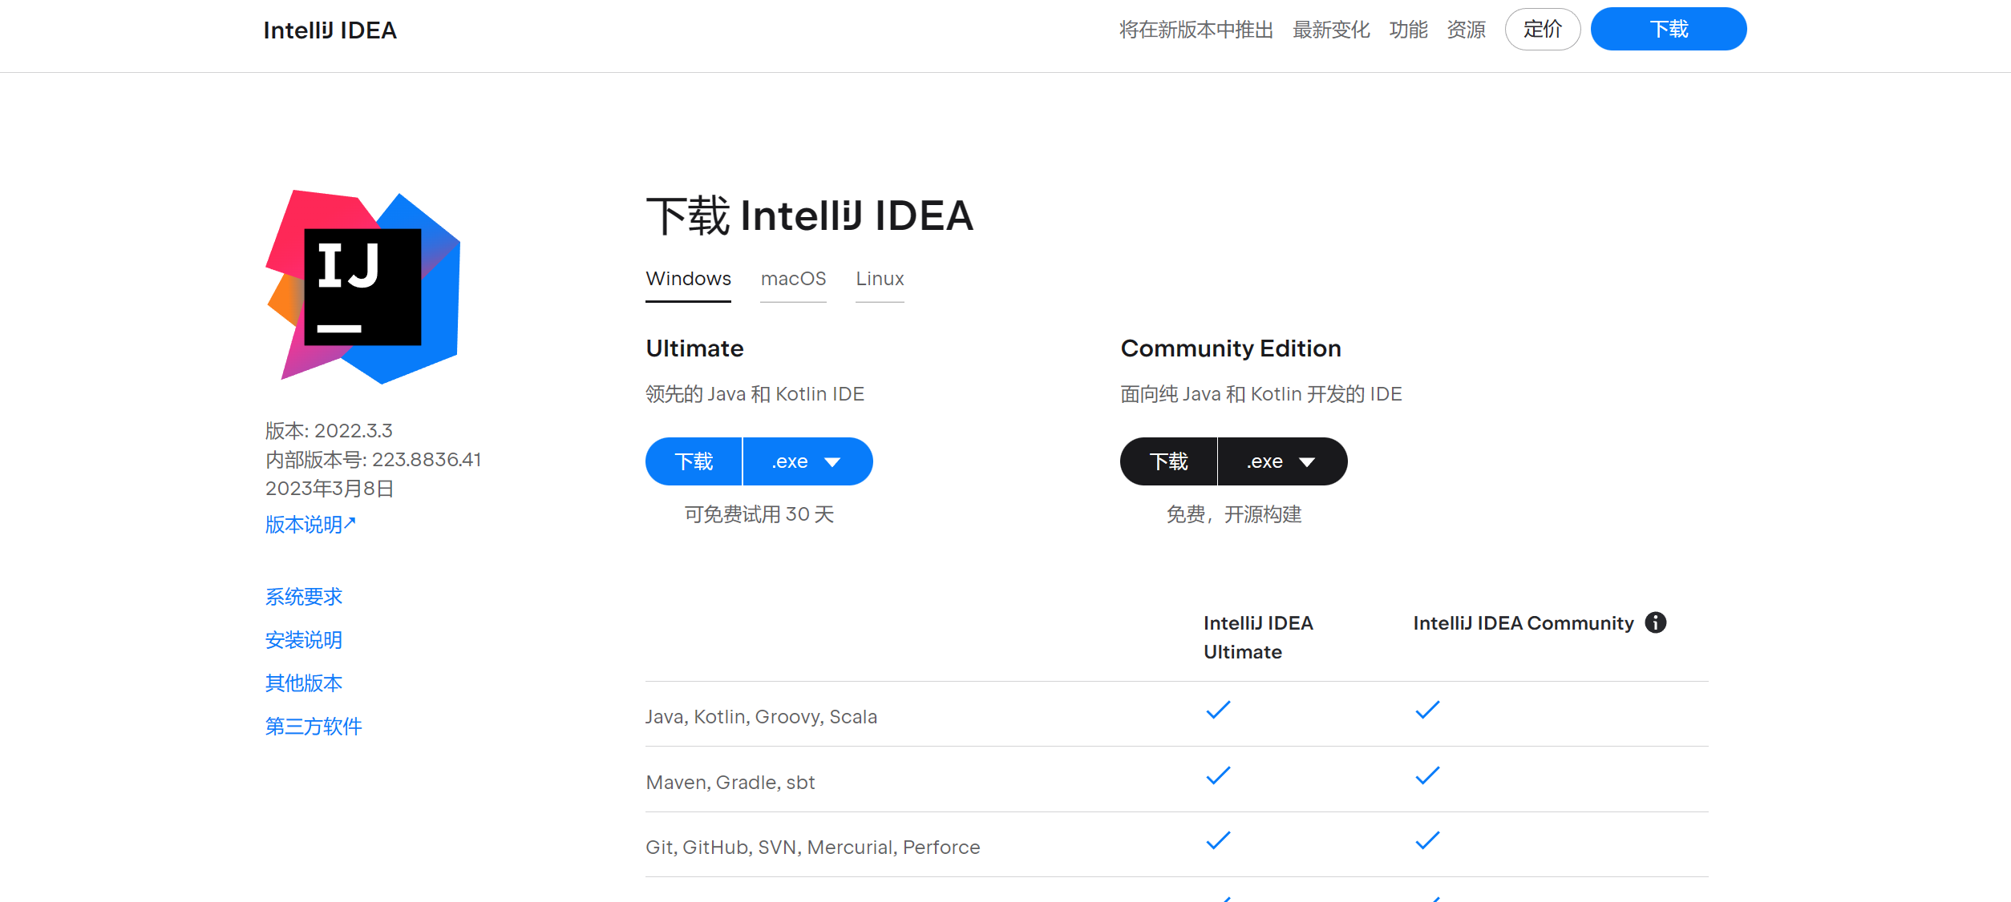Open the 第三方软件 link
Image resolution: width=2011 pixels, height=902 pixels.
314,727
